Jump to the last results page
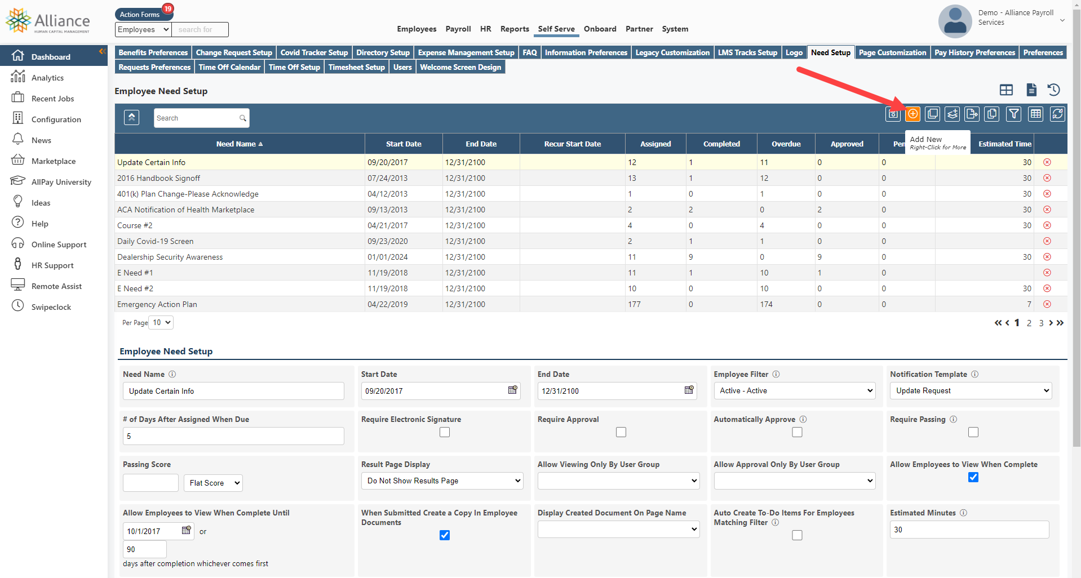Viewport: 1081px width, 578px height. coord(1060,323)
